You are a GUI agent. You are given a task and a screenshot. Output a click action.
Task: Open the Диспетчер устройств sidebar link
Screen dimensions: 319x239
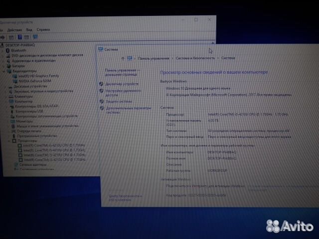(122, 84)
